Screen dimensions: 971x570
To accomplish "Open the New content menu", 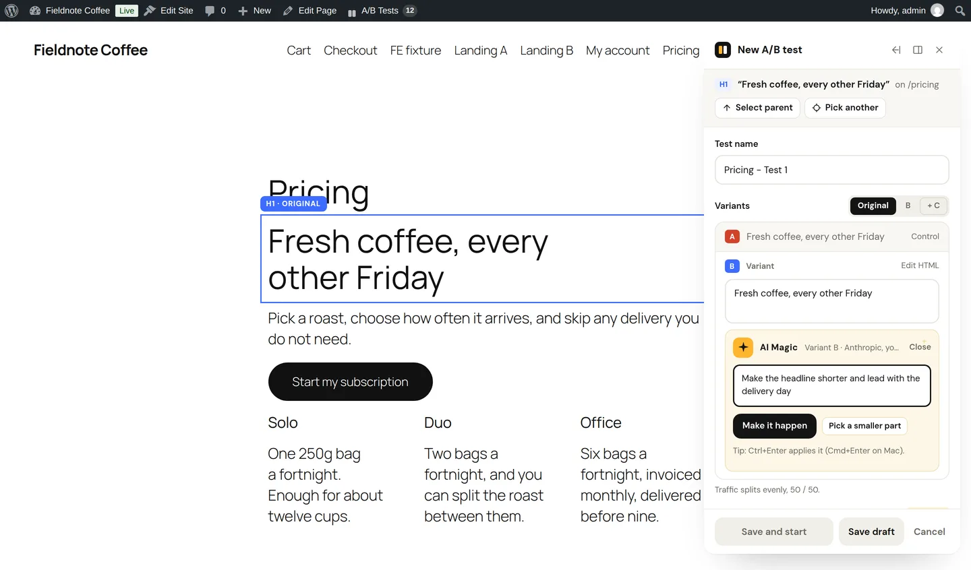I will tap(254, 11).
